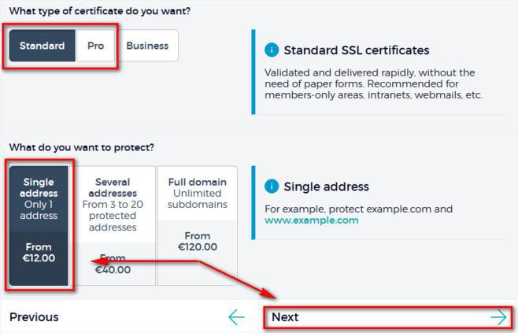Click the From €120.00 price on Full domain
Image resolution: width=518 pixels, height=333 pixels.
(197, 241)
